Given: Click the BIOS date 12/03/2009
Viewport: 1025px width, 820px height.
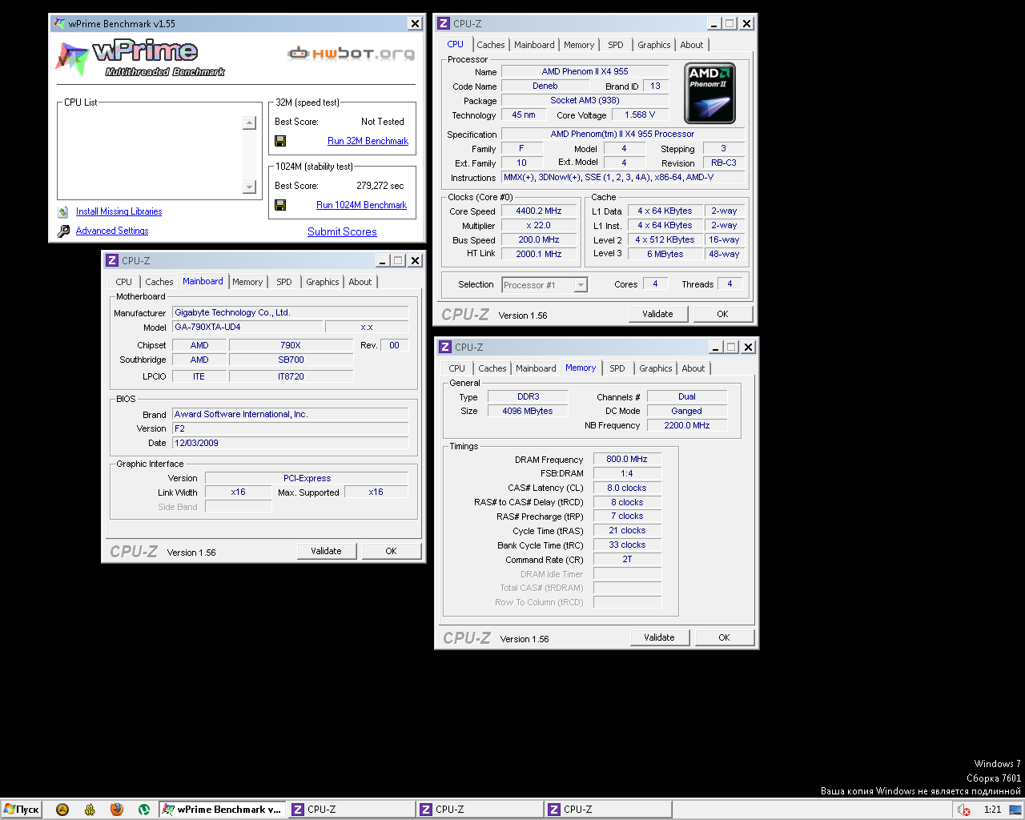Looking at the screenshot, I should pyautogui.click(x=290, y=443).
